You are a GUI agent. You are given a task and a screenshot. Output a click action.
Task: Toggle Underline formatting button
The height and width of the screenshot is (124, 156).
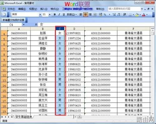(64, 14)
